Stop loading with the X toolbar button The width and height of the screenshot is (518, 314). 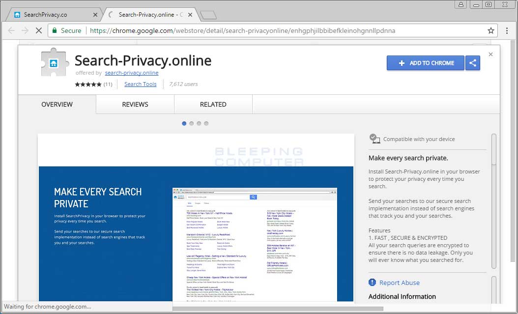(x=39, y=30)
